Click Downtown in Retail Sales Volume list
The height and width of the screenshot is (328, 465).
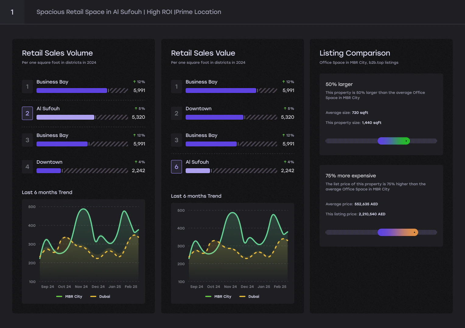click(49, 162)
